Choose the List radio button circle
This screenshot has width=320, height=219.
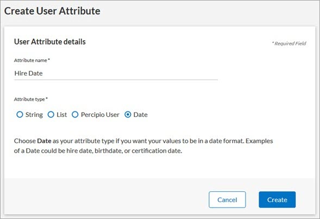[x=51, y=115]
